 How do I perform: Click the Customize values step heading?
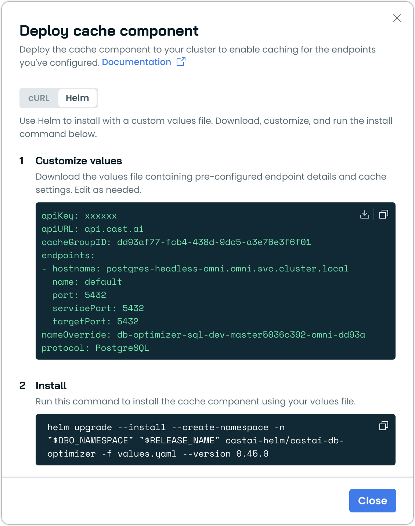(79, 161)
